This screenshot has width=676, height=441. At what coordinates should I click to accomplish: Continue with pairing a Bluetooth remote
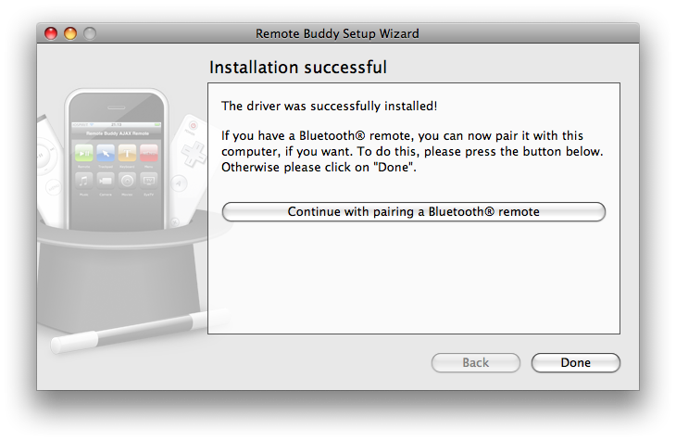[x=413, y=212]
